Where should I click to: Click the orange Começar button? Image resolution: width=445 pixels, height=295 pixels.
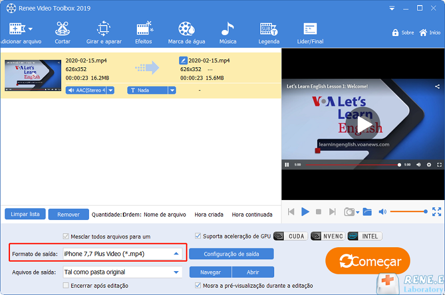coord(368,261)
